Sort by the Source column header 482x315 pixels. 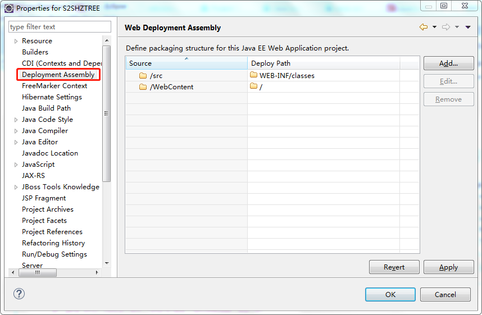[x=187, y=63]
